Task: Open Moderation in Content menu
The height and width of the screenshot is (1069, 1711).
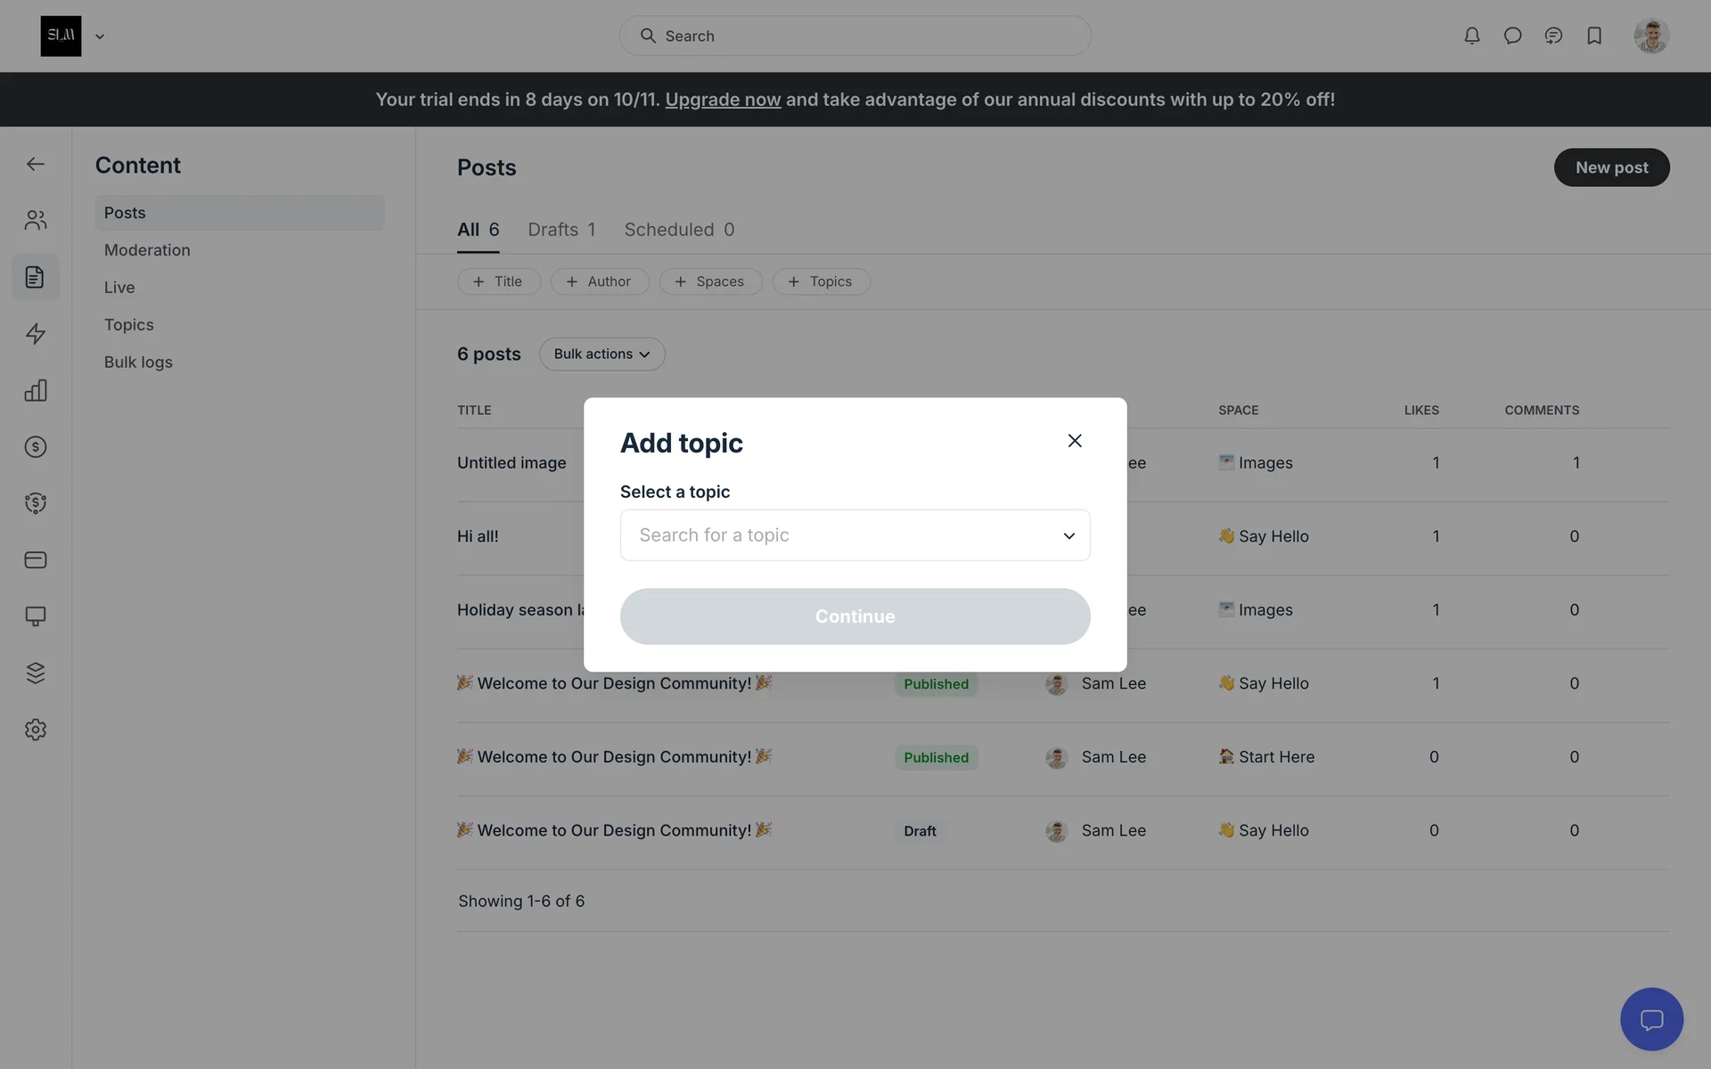Action: tap(147, 250)
